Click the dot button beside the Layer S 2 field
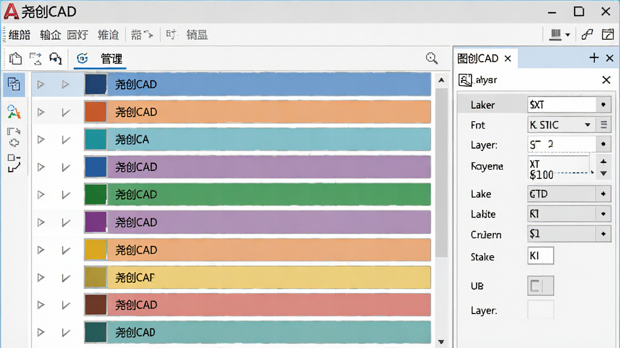 pos(604,144)
